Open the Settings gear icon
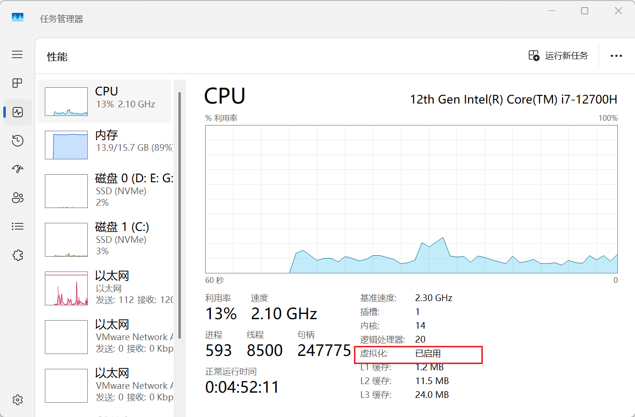The width and height of the screenshot is (635, 417). point(18,399)
